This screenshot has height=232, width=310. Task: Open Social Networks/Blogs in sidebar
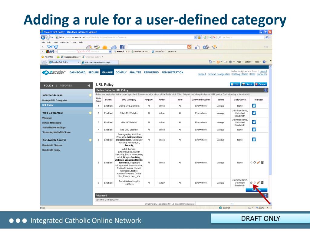coord(54,128)
